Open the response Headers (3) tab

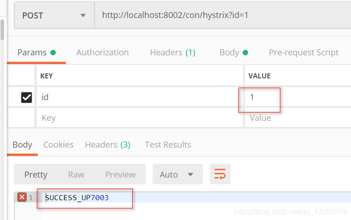coord(107,145)
